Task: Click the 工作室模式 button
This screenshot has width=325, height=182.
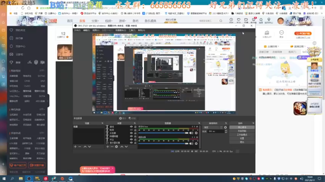Action: [x=242, y=135]
